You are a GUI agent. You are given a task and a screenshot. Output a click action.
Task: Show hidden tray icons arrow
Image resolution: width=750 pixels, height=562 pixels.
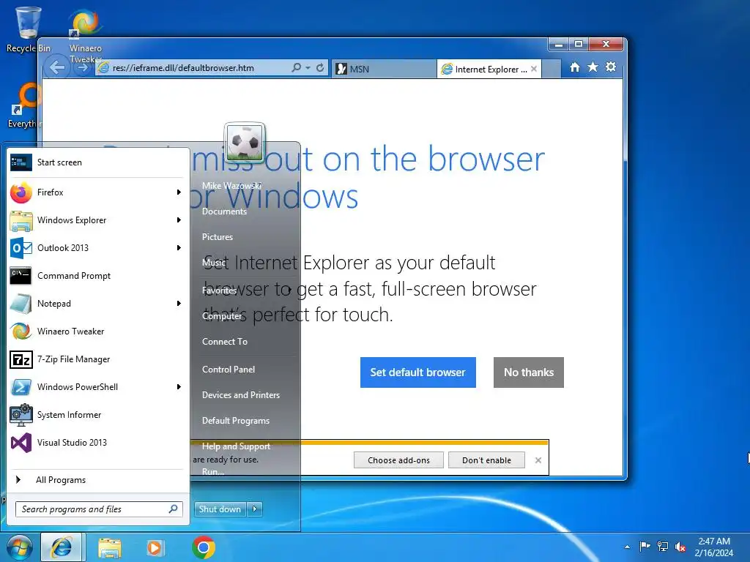(x=627, y=547)
